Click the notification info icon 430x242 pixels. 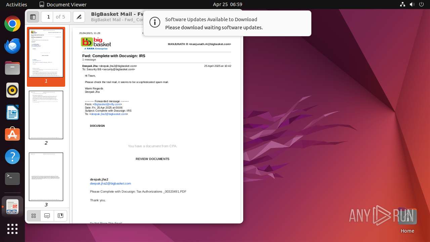pyautogui.click(x=155, y=23)
